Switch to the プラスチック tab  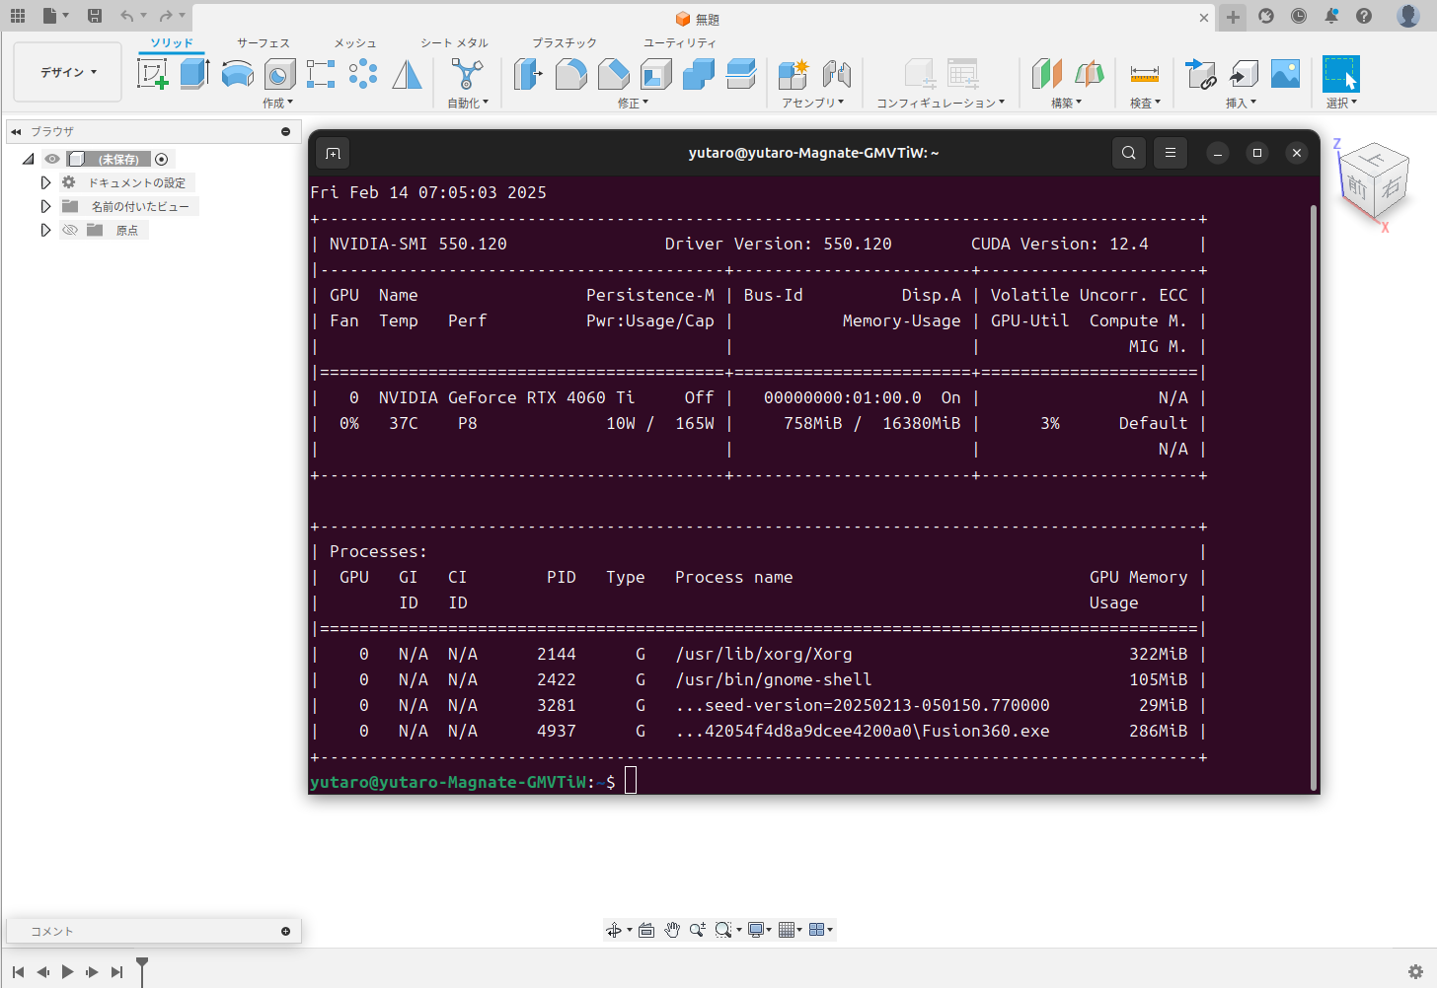tap(565, 43)
